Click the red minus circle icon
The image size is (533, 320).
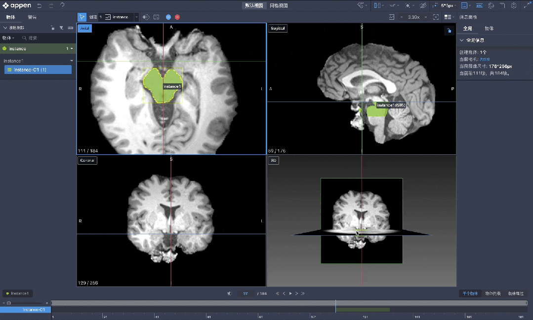point(177,17)
